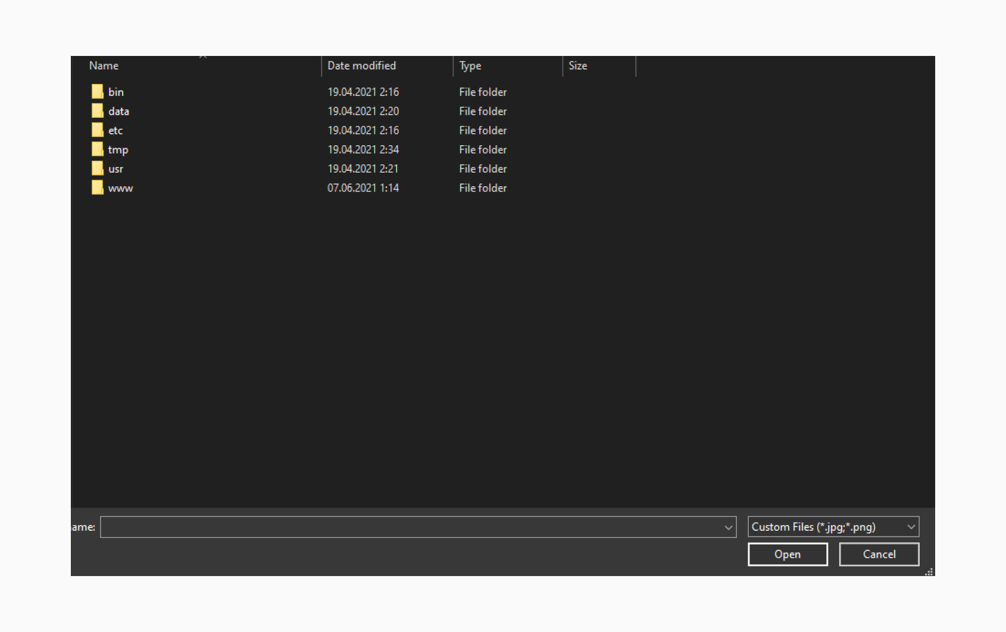
Task: Click the Cancel button
Action: [x=879, y=554]
